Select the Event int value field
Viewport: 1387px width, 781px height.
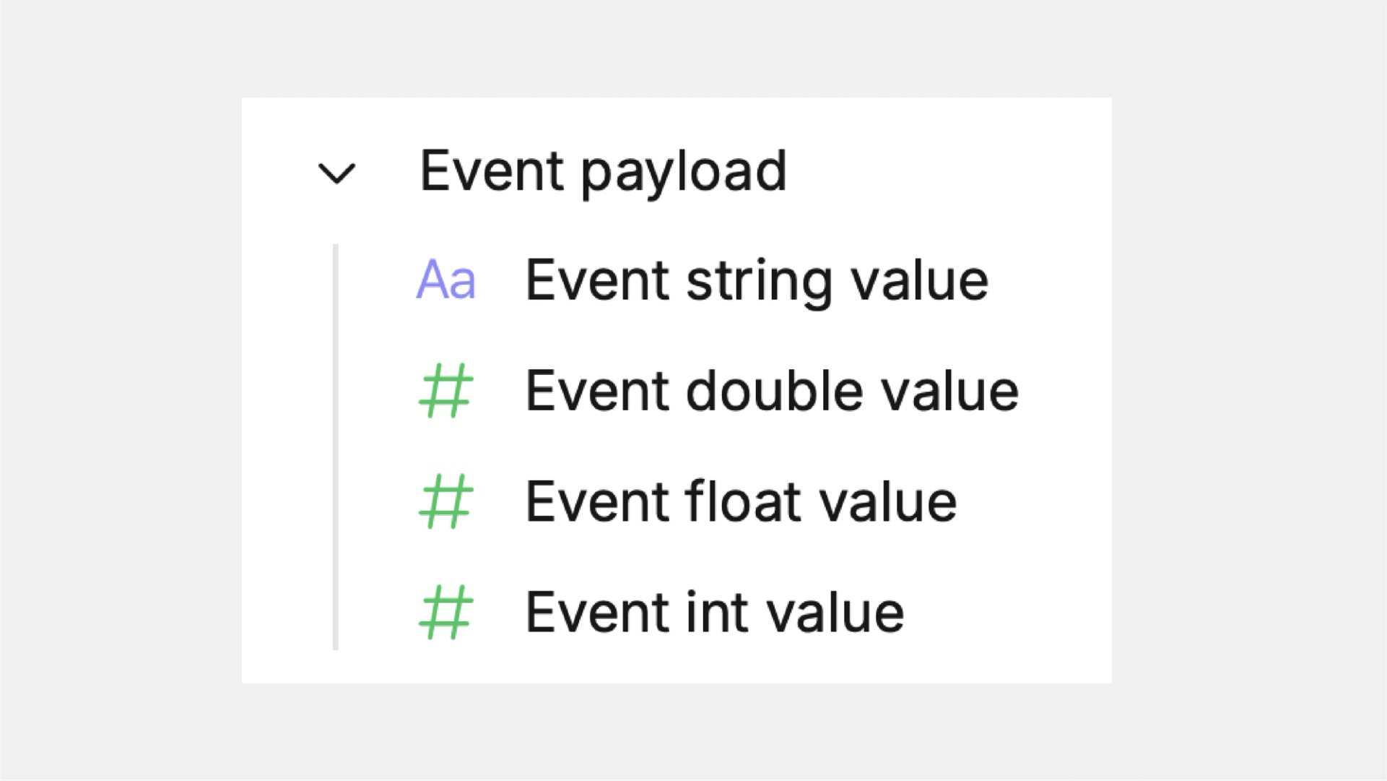(714, 613)
